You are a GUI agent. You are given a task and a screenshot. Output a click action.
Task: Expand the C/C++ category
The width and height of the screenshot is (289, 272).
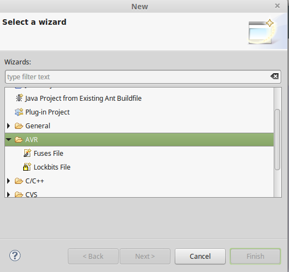(8, 181)
